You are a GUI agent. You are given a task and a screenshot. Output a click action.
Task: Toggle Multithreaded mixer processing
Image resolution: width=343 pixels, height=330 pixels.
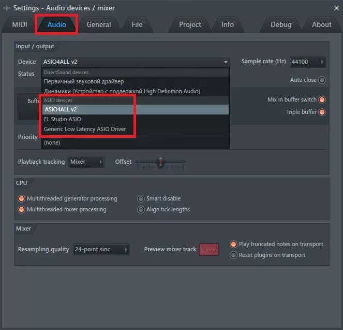[x=21, y=210]
